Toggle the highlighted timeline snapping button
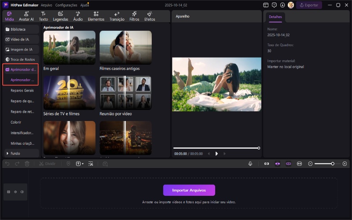 coord(278,164)
